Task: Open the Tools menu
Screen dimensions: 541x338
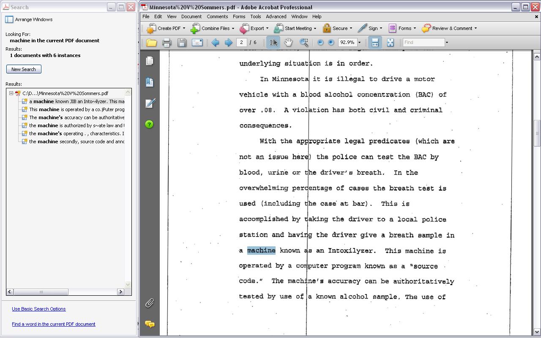Action: pos(255,16)
